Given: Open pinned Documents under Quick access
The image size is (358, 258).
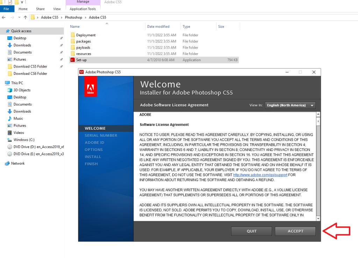Looking at the screenshot, I should pyautogui.click(x=23, y=52).
